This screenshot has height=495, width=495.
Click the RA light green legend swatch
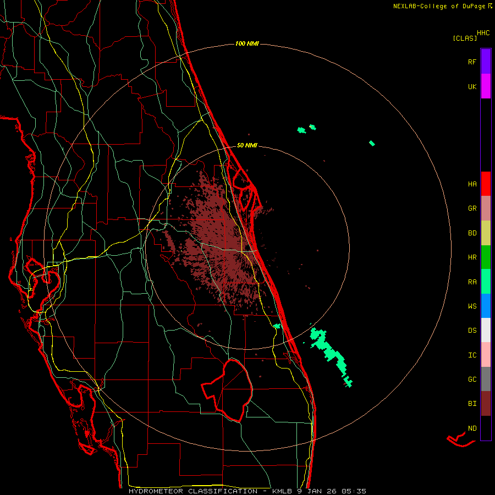[486, 282]
